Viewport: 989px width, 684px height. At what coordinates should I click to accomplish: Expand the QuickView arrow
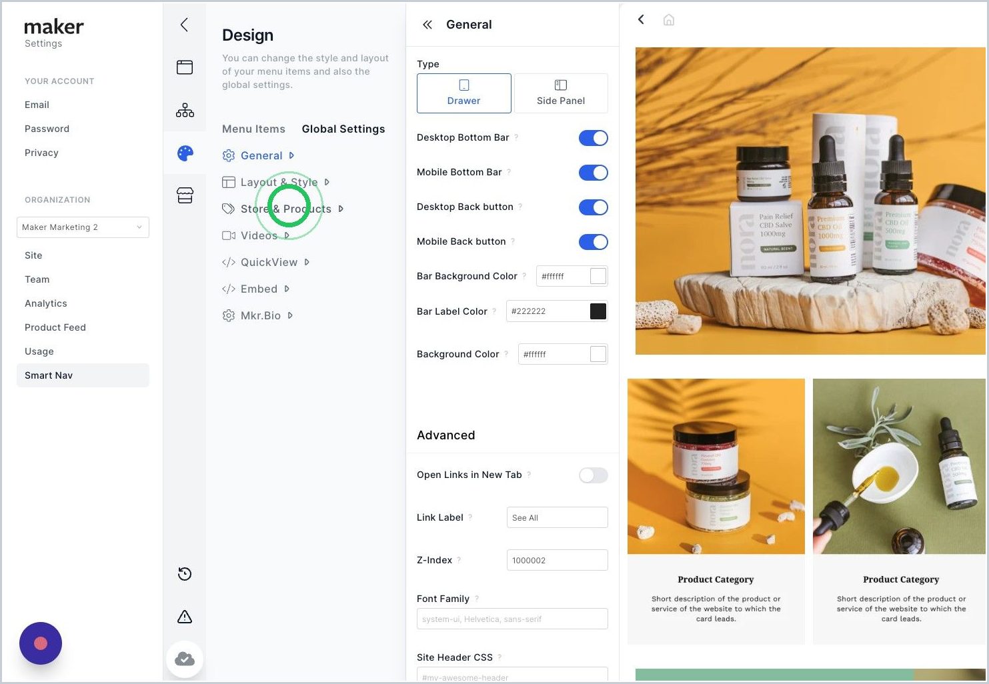[x=307, y=262]
